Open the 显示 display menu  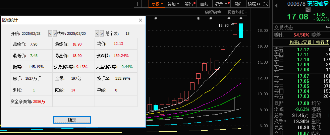[221, 4]
